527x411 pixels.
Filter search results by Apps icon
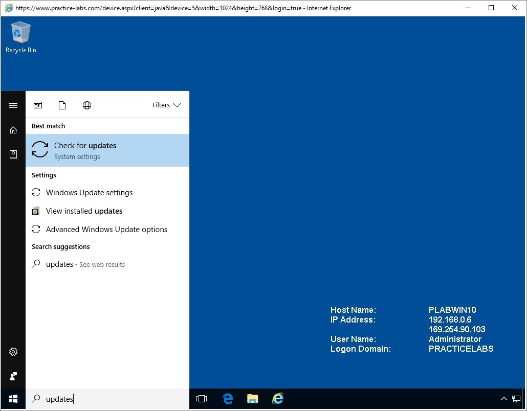38,105
